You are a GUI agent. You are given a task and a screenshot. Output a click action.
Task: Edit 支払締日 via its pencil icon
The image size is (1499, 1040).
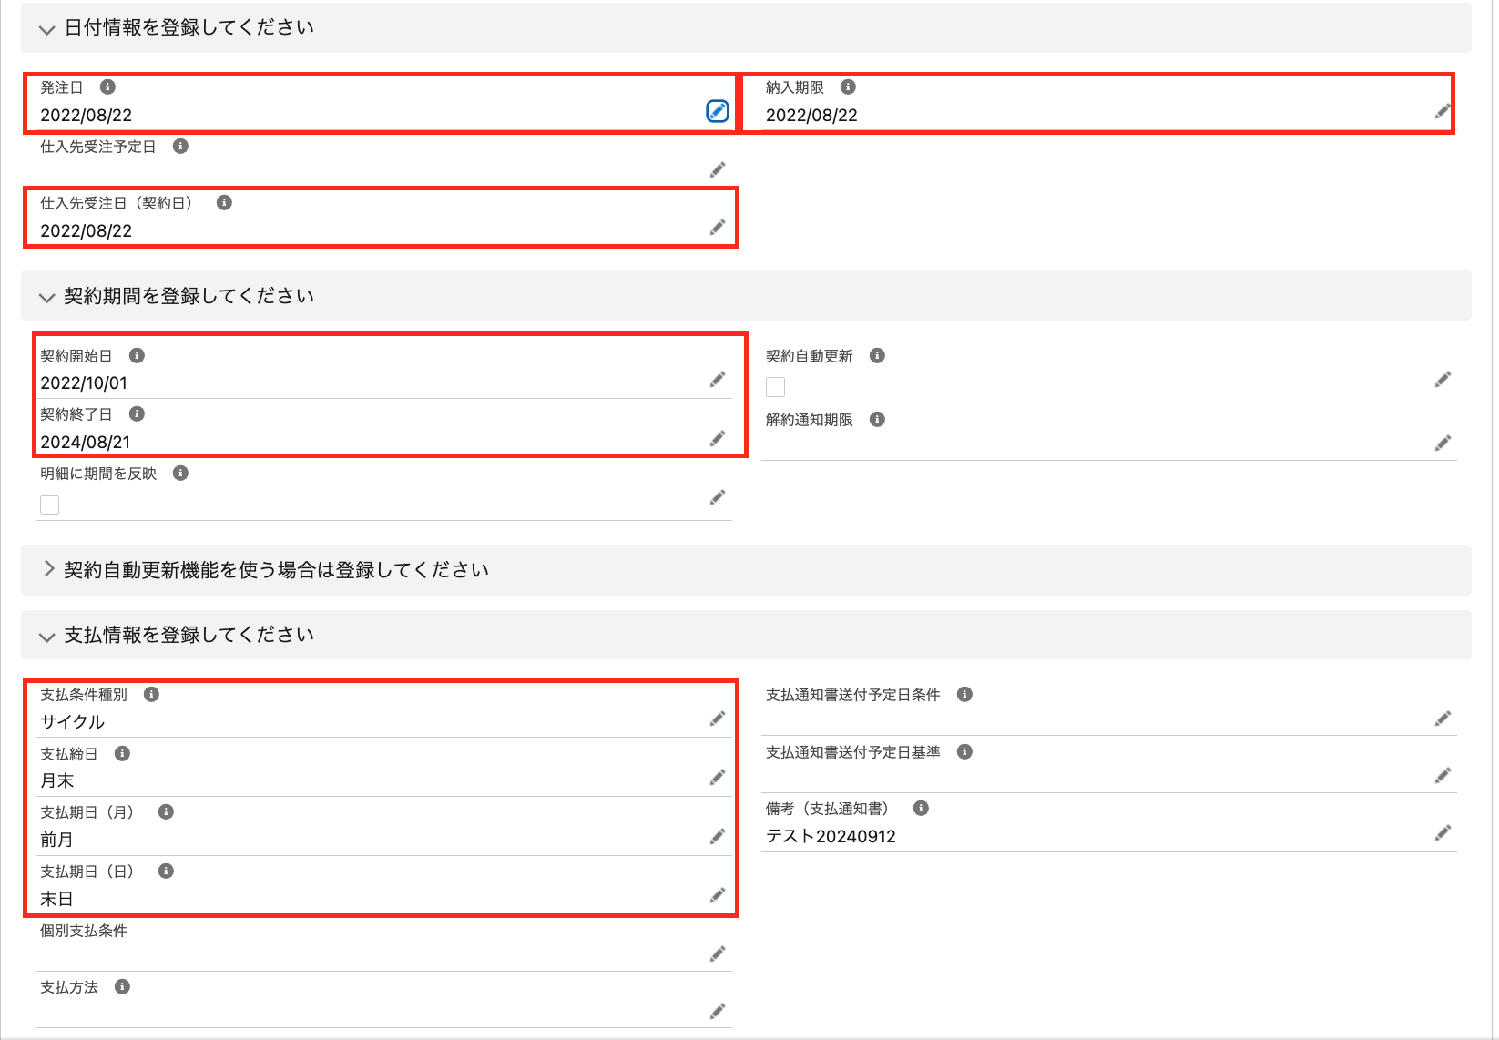[x=718, y=777]
